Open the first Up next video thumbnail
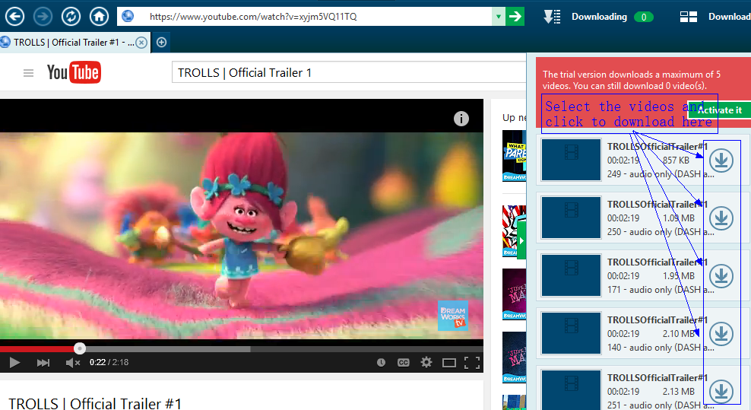The image size is (751, 410). coord(515,156)
